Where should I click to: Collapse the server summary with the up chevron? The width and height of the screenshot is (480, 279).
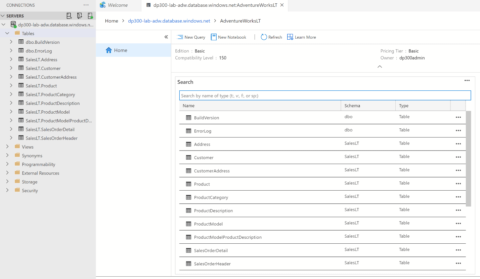(x=380, y=67)
